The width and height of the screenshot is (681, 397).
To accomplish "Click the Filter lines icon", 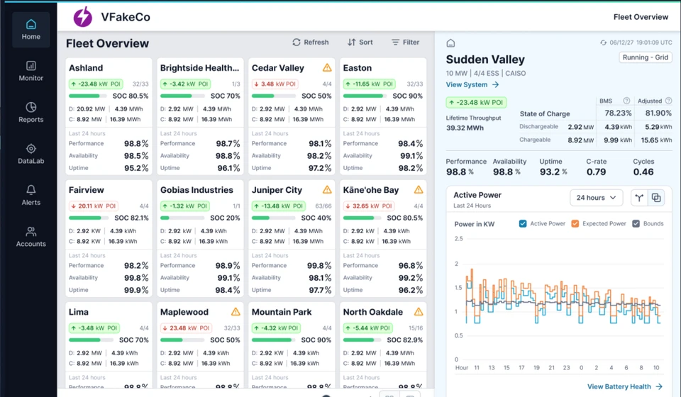I will [395, 42].
